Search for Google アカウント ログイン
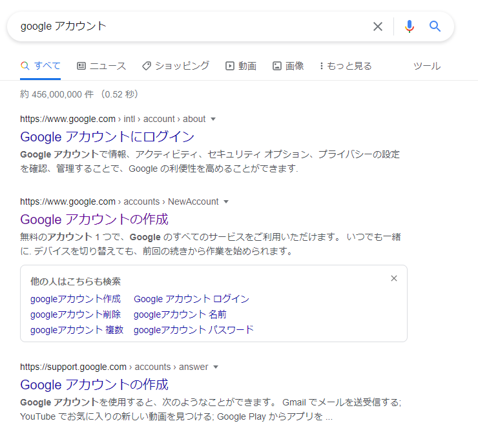Viewport: 478px width, 430px height. [x=191, y=299]
